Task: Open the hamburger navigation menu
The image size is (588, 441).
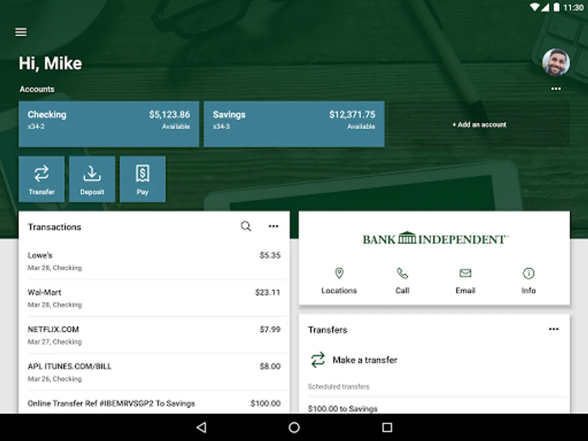Action: tap(21, 32)
